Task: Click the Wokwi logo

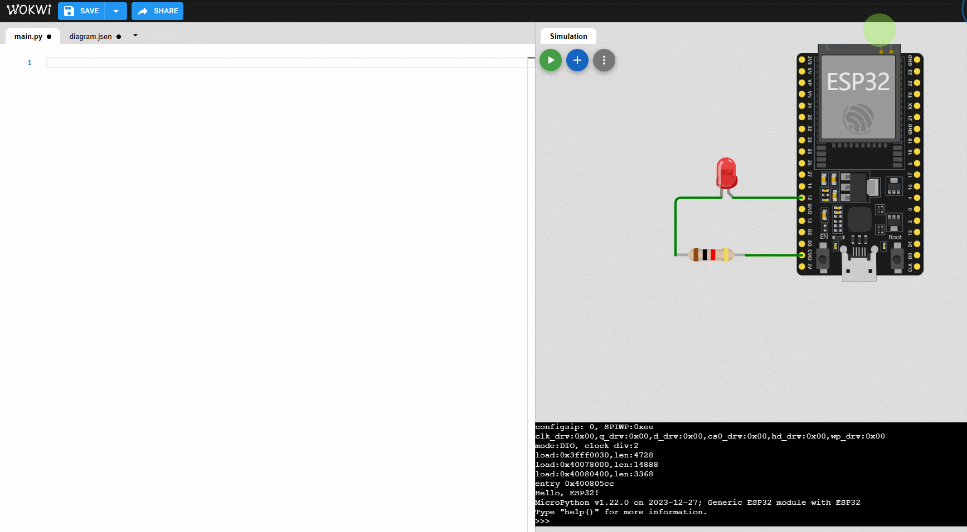Action: pos(29,10)
